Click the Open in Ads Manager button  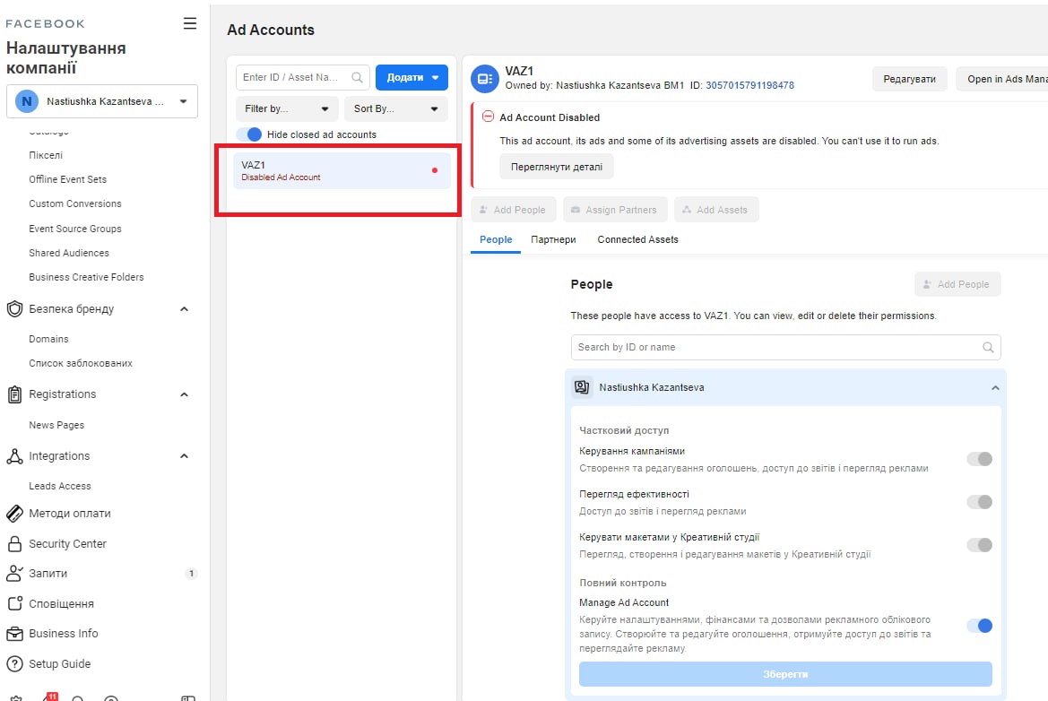click(1002, 79)
